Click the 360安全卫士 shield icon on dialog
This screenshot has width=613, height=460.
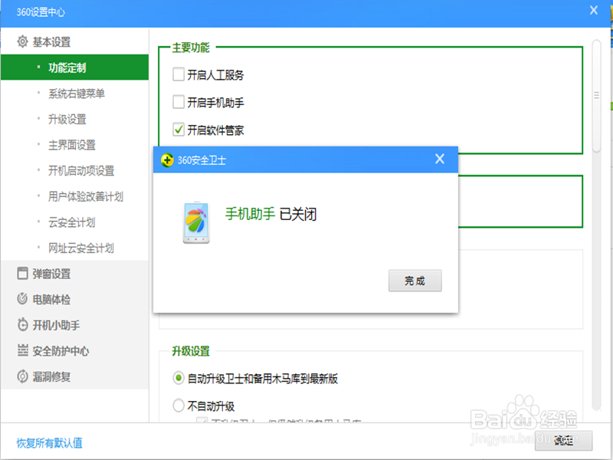[x=168, y=159]
